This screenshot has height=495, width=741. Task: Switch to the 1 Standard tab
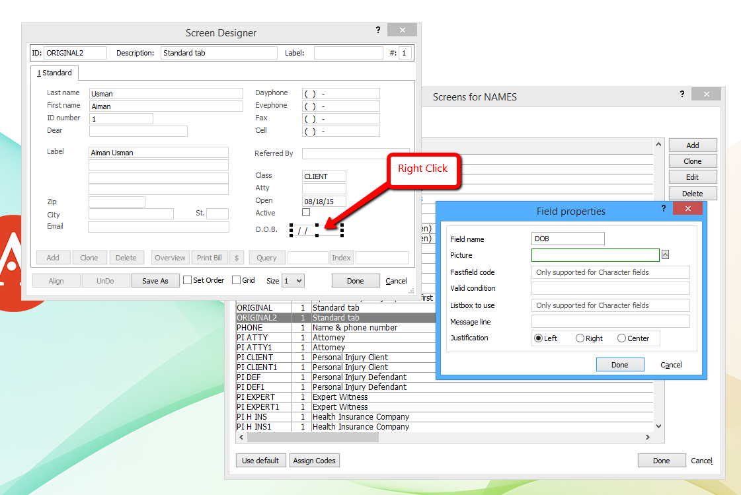[x=54, y=73]
